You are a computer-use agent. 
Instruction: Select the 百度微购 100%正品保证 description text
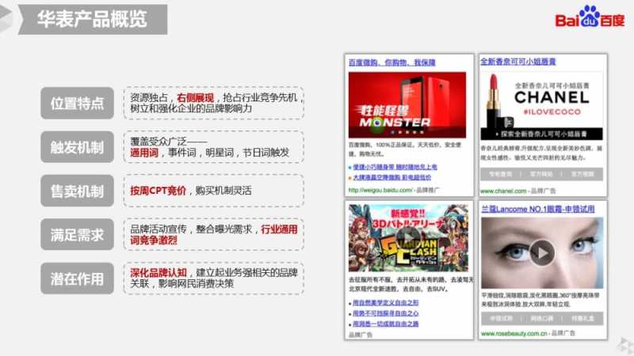(405, 149)
